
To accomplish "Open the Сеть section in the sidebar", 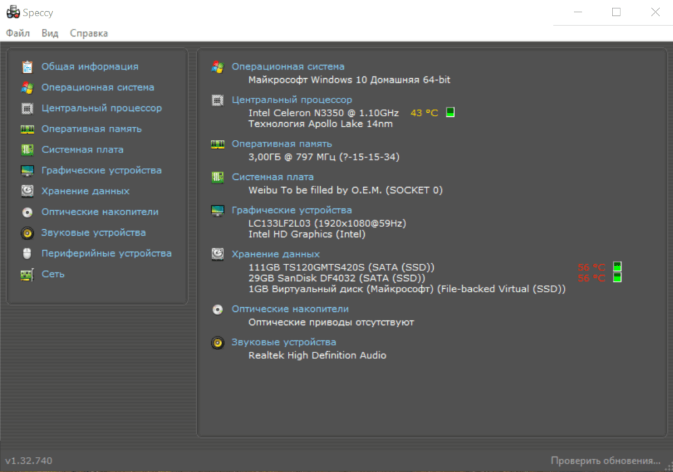I will coord(53,274).
